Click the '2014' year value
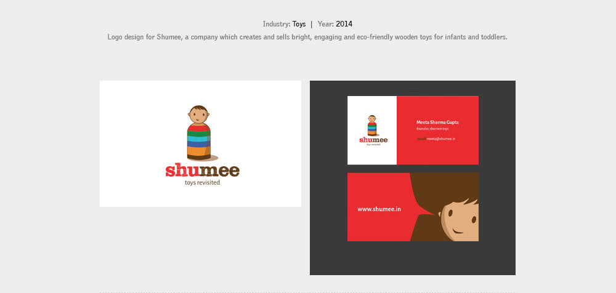Viewport: 616px width, 293px height. click(344, 25)
